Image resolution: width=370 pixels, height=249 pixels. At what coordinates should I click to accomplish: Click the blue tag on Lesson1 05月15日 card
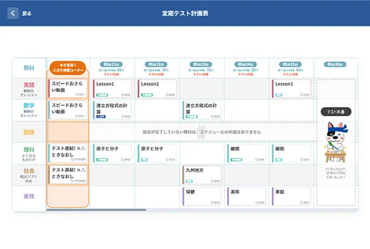point(279,95)
